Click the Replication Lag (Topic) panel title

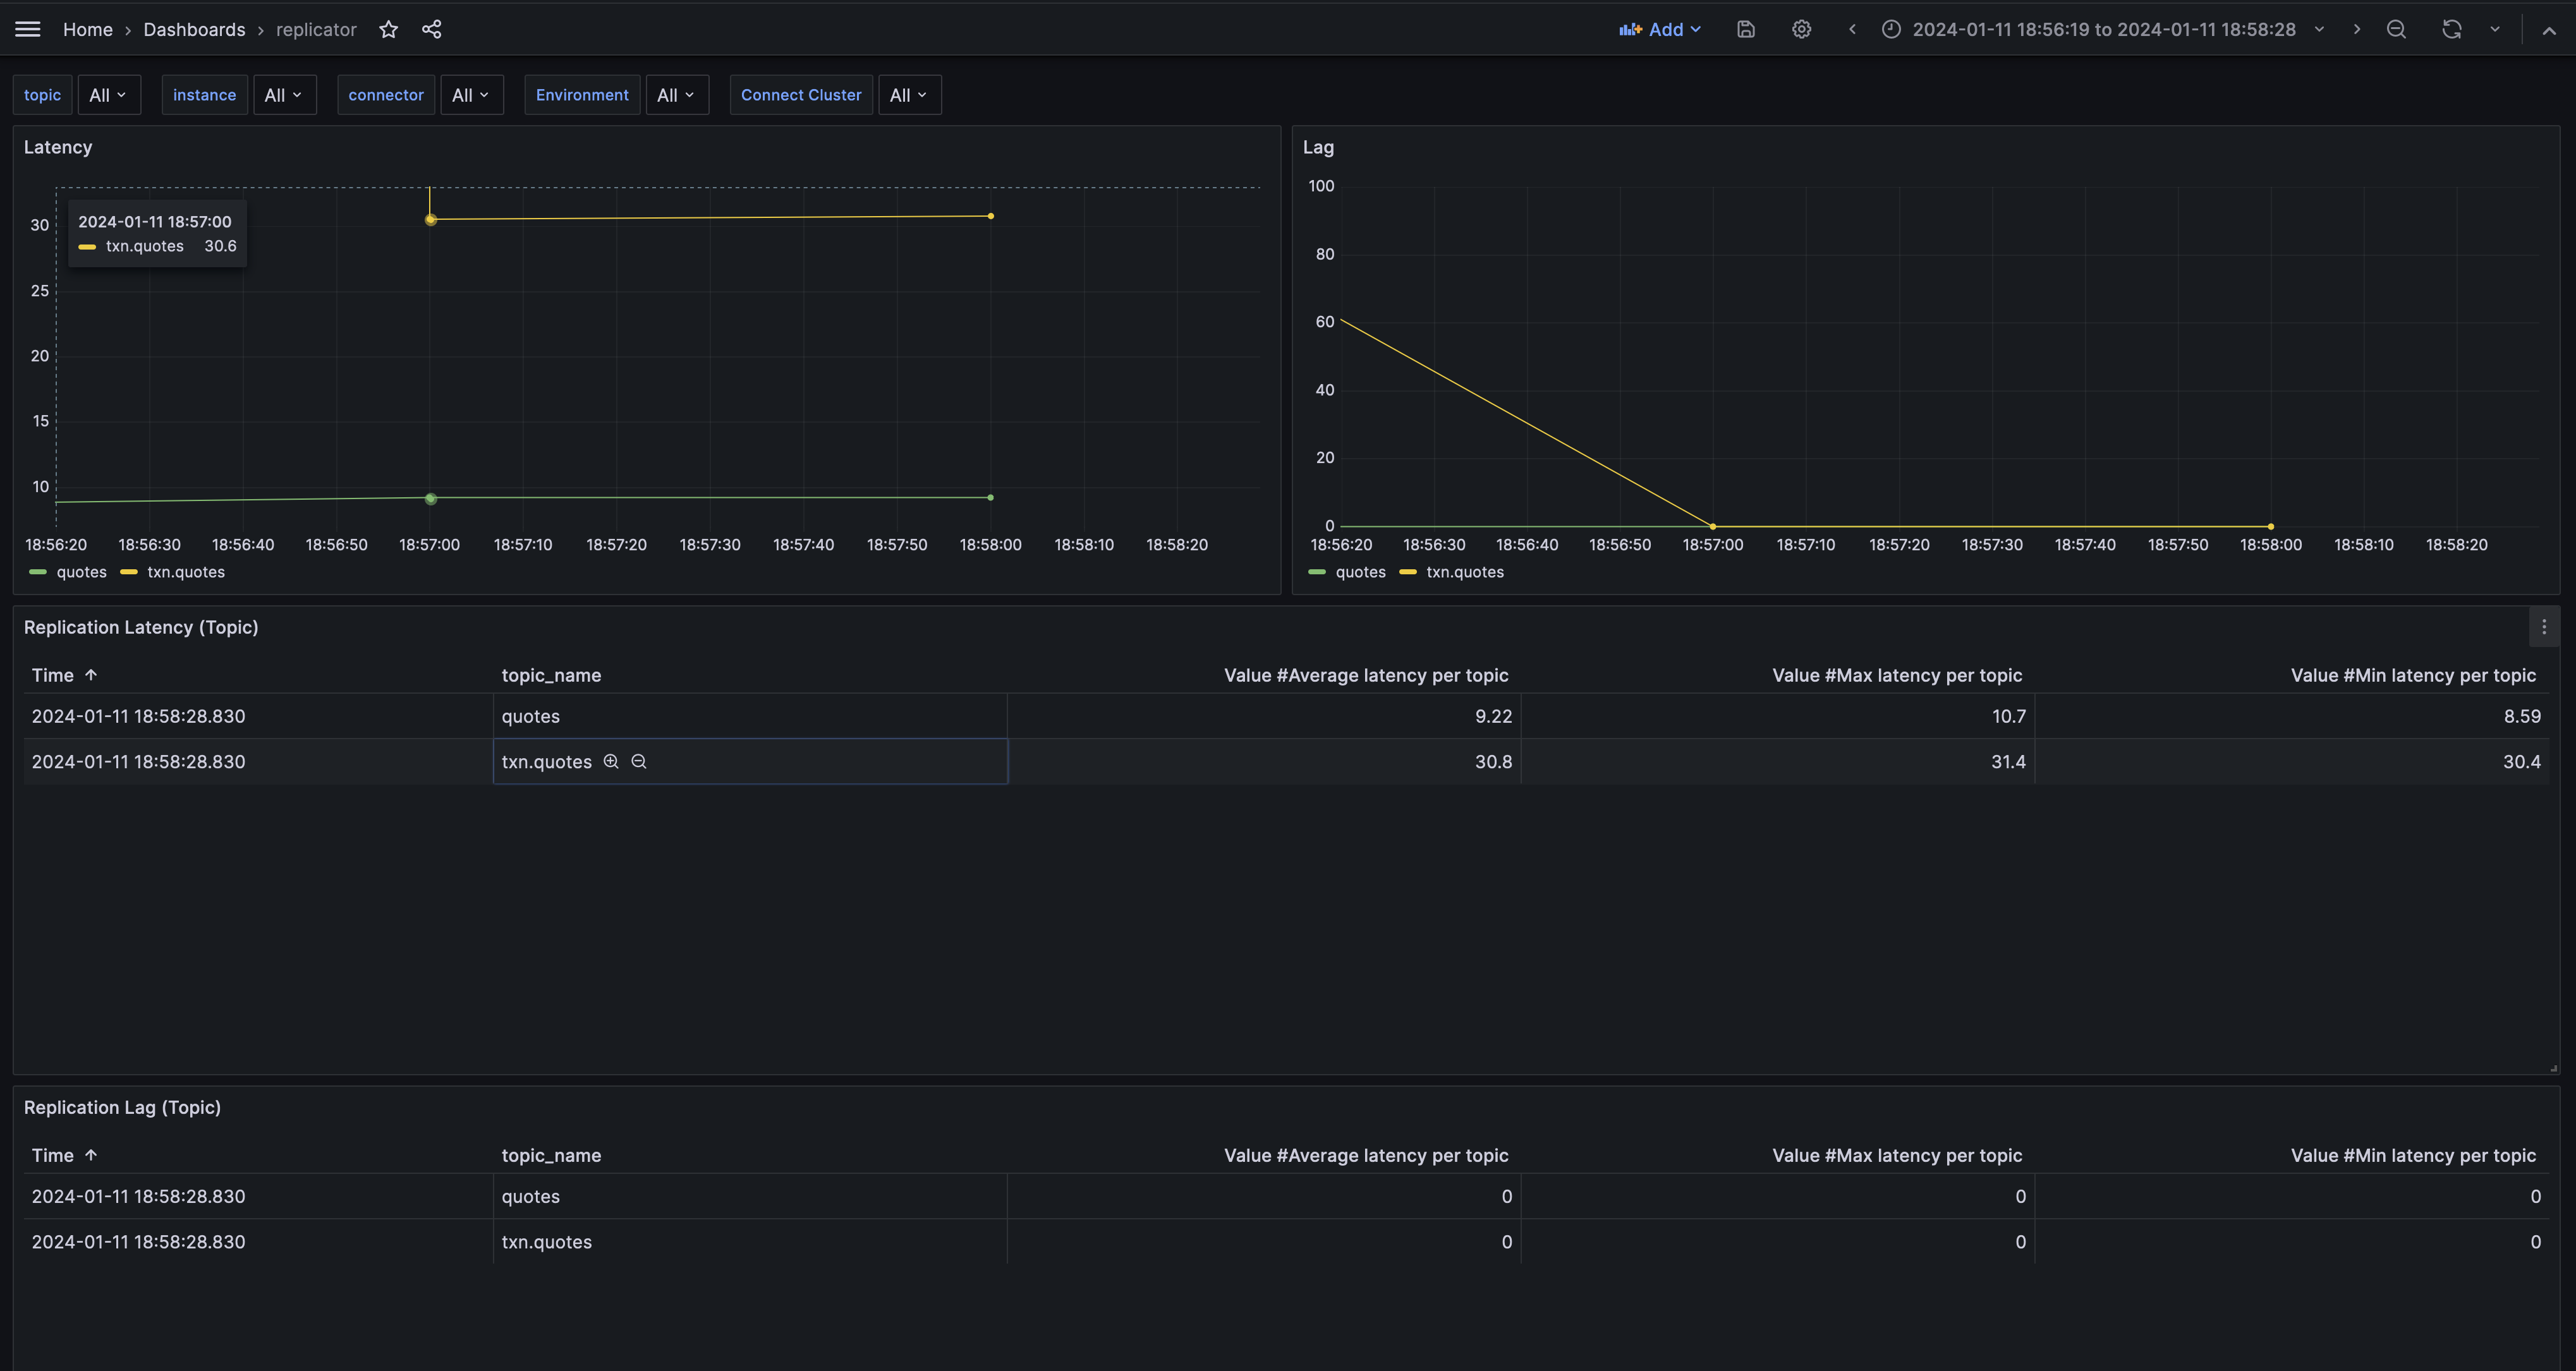(x=122, y=1107)
